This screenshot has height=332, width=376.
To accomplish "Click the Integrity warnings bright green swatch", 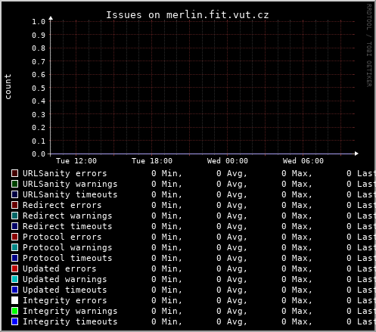I will pyautogui.click(x=15, y=311).
